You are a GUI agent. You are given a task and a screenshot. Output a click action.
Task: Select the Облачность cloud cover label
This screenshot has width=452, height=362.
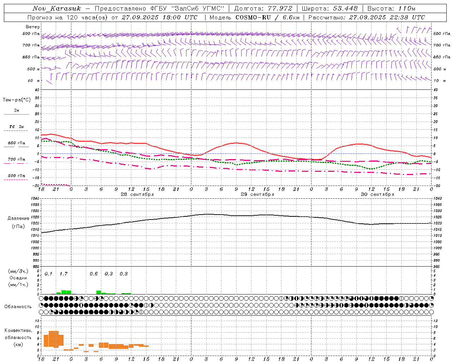tap(18, 307)
